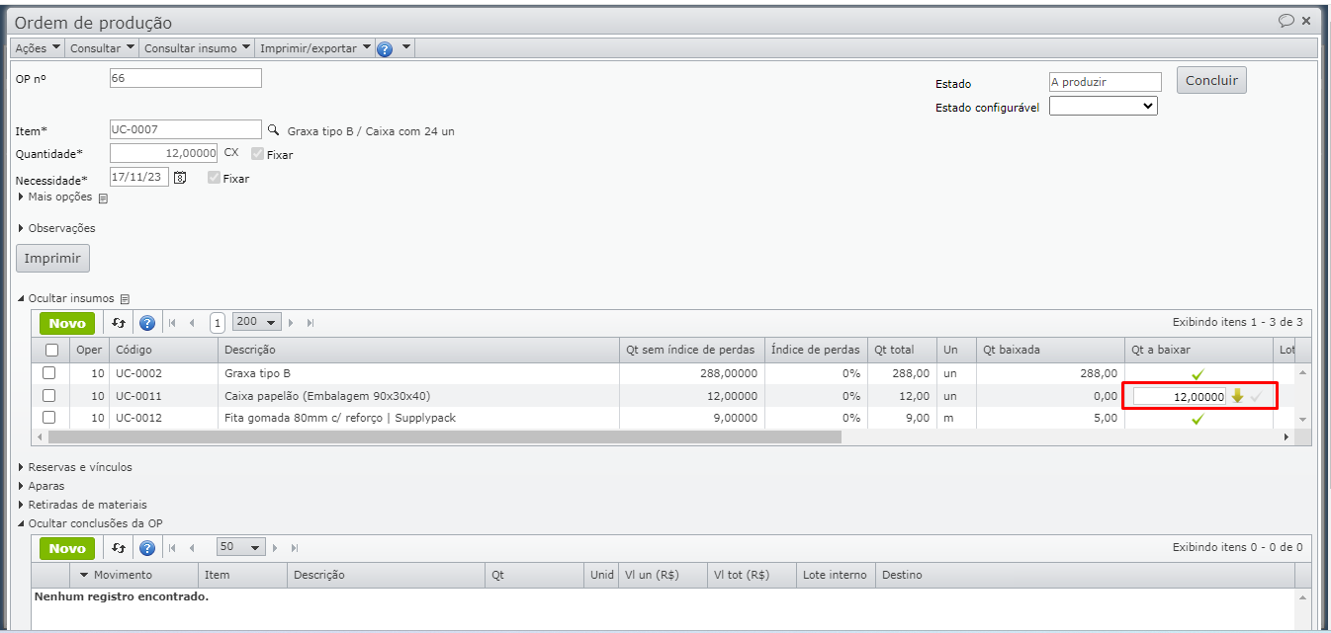Close the Ordem de produção window
Image resolution: width=1331 pixels, height=633 pixels.
(1306, 21)
